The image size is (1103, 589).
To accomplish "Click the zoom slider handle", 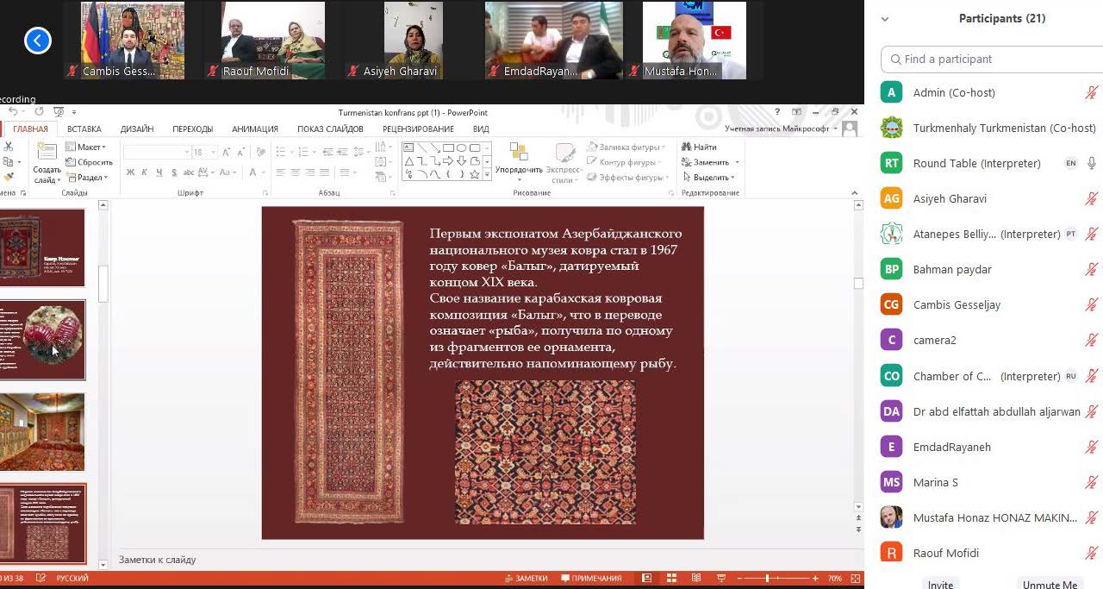I will [x=767, y=579].
